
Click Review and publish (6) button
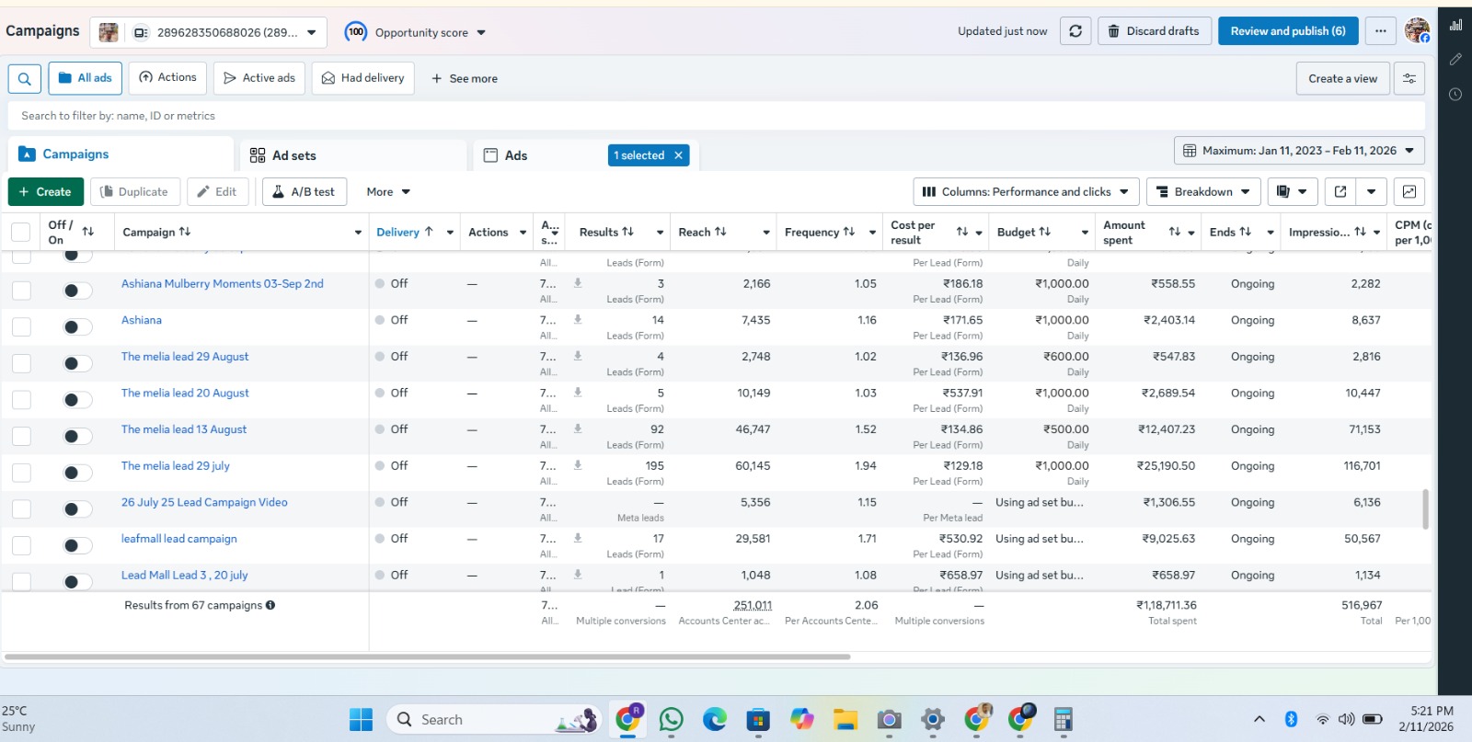(1288, 31)
